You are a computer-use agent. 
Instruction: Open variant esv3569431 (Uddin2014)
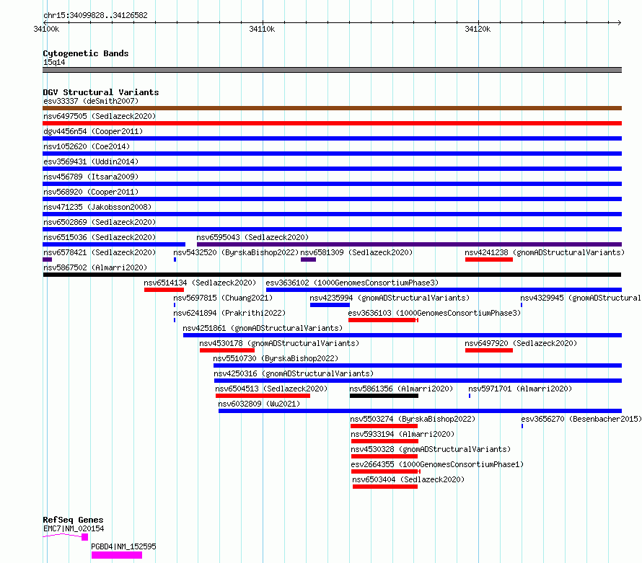pos(91,161)
